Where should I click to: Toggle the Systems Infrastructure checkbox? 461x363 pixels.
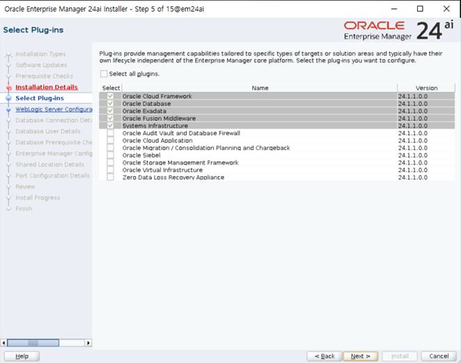pyautogui.click(x=110, y=125)
